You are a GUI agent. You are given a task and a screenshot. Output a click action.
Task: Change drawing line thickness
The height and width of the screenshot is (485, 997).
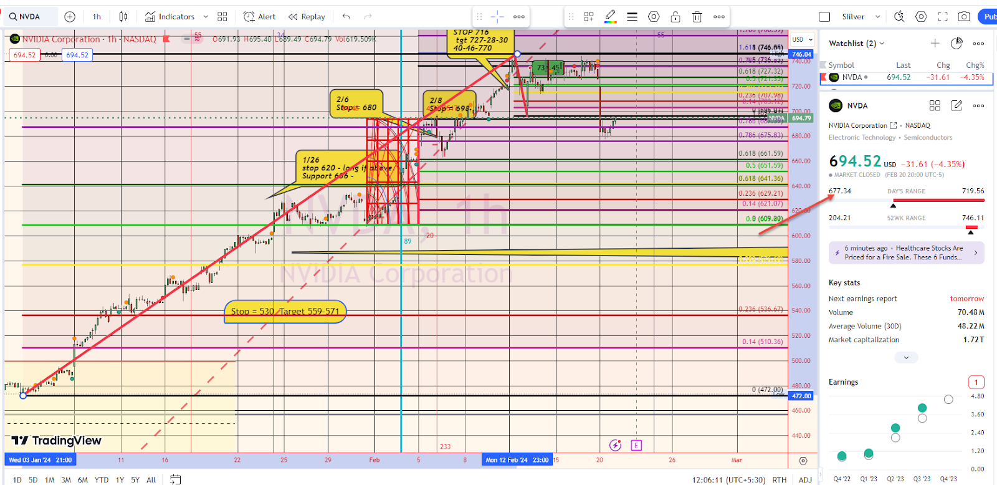[632, 17]
